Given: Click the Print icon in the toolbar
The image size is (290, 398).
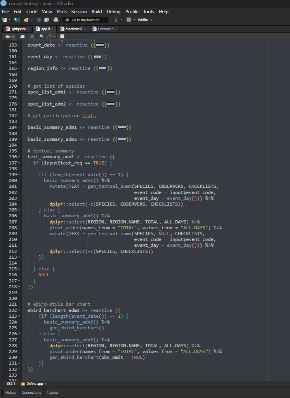Looking at the screenshot, I should click(x=56, y=20).
